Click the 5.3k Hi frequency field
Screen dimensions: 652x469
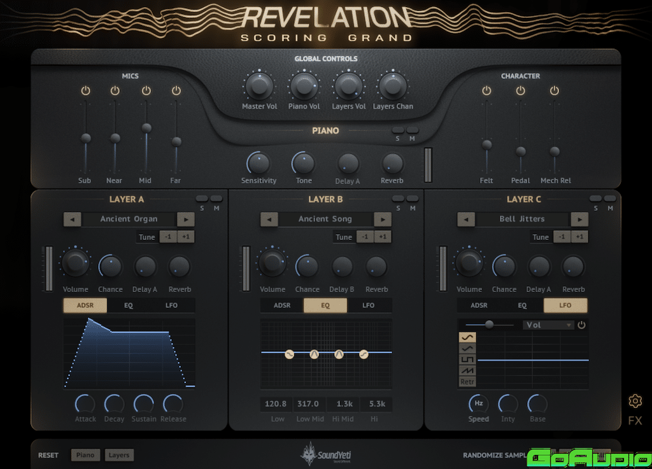click(x=377, y=404)
